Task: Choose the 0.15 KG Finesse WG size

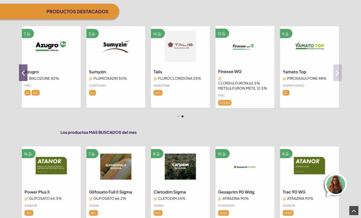Action: (x=225, y=103)
